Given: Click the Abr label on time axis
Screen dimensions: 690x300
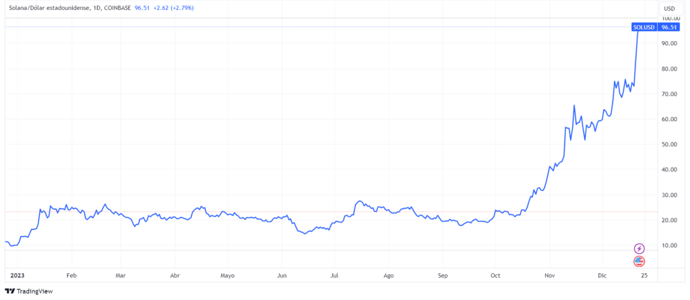Looking at the screenshot, I should 175,275.
